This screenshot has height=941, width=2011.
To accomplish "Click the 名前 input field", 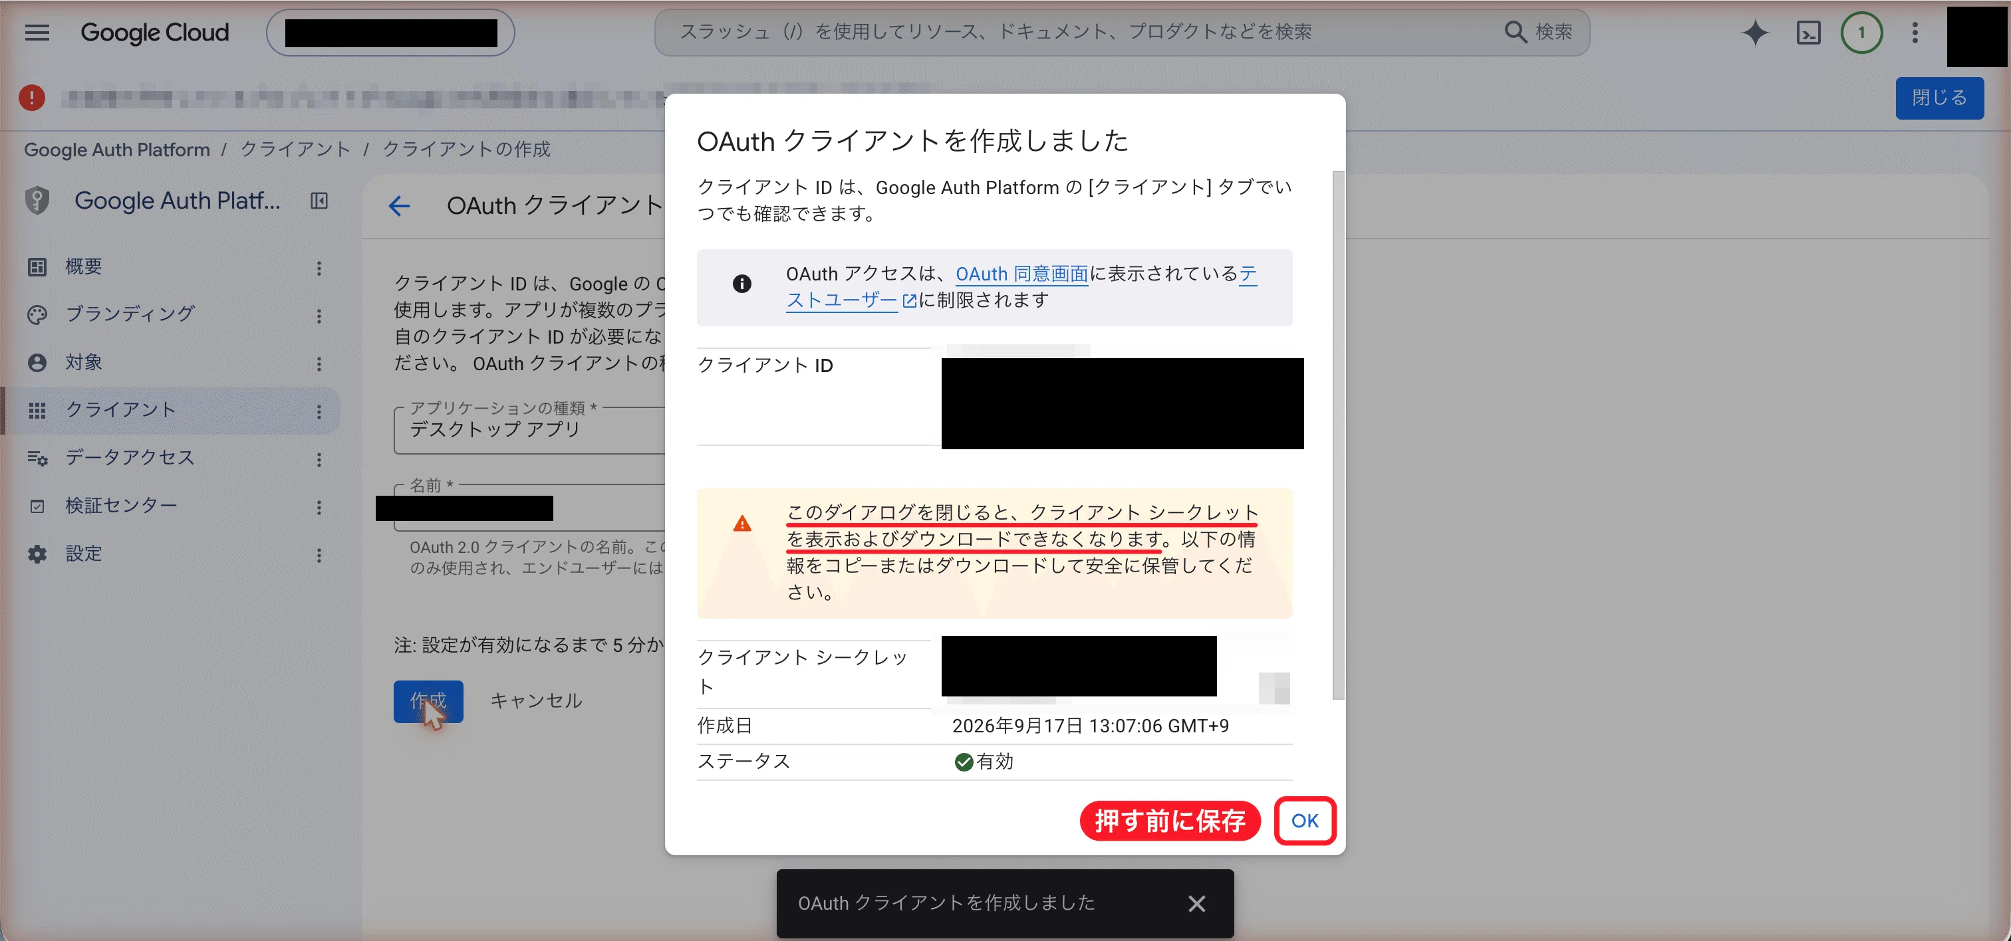I will pyautogui.click(x=529, y=508).
